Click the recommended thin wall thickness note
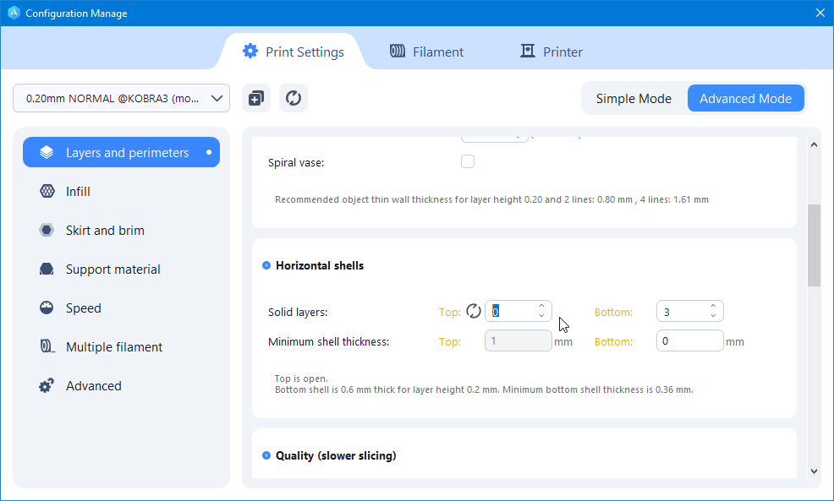This screenshot has height=501, width=834. 491,199
